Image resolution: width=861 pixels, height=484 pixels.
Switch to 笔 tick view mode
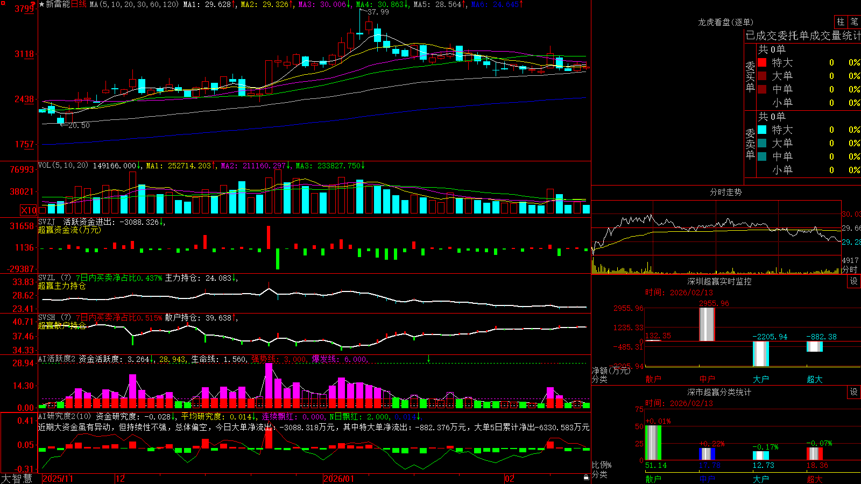pos(854,22)
